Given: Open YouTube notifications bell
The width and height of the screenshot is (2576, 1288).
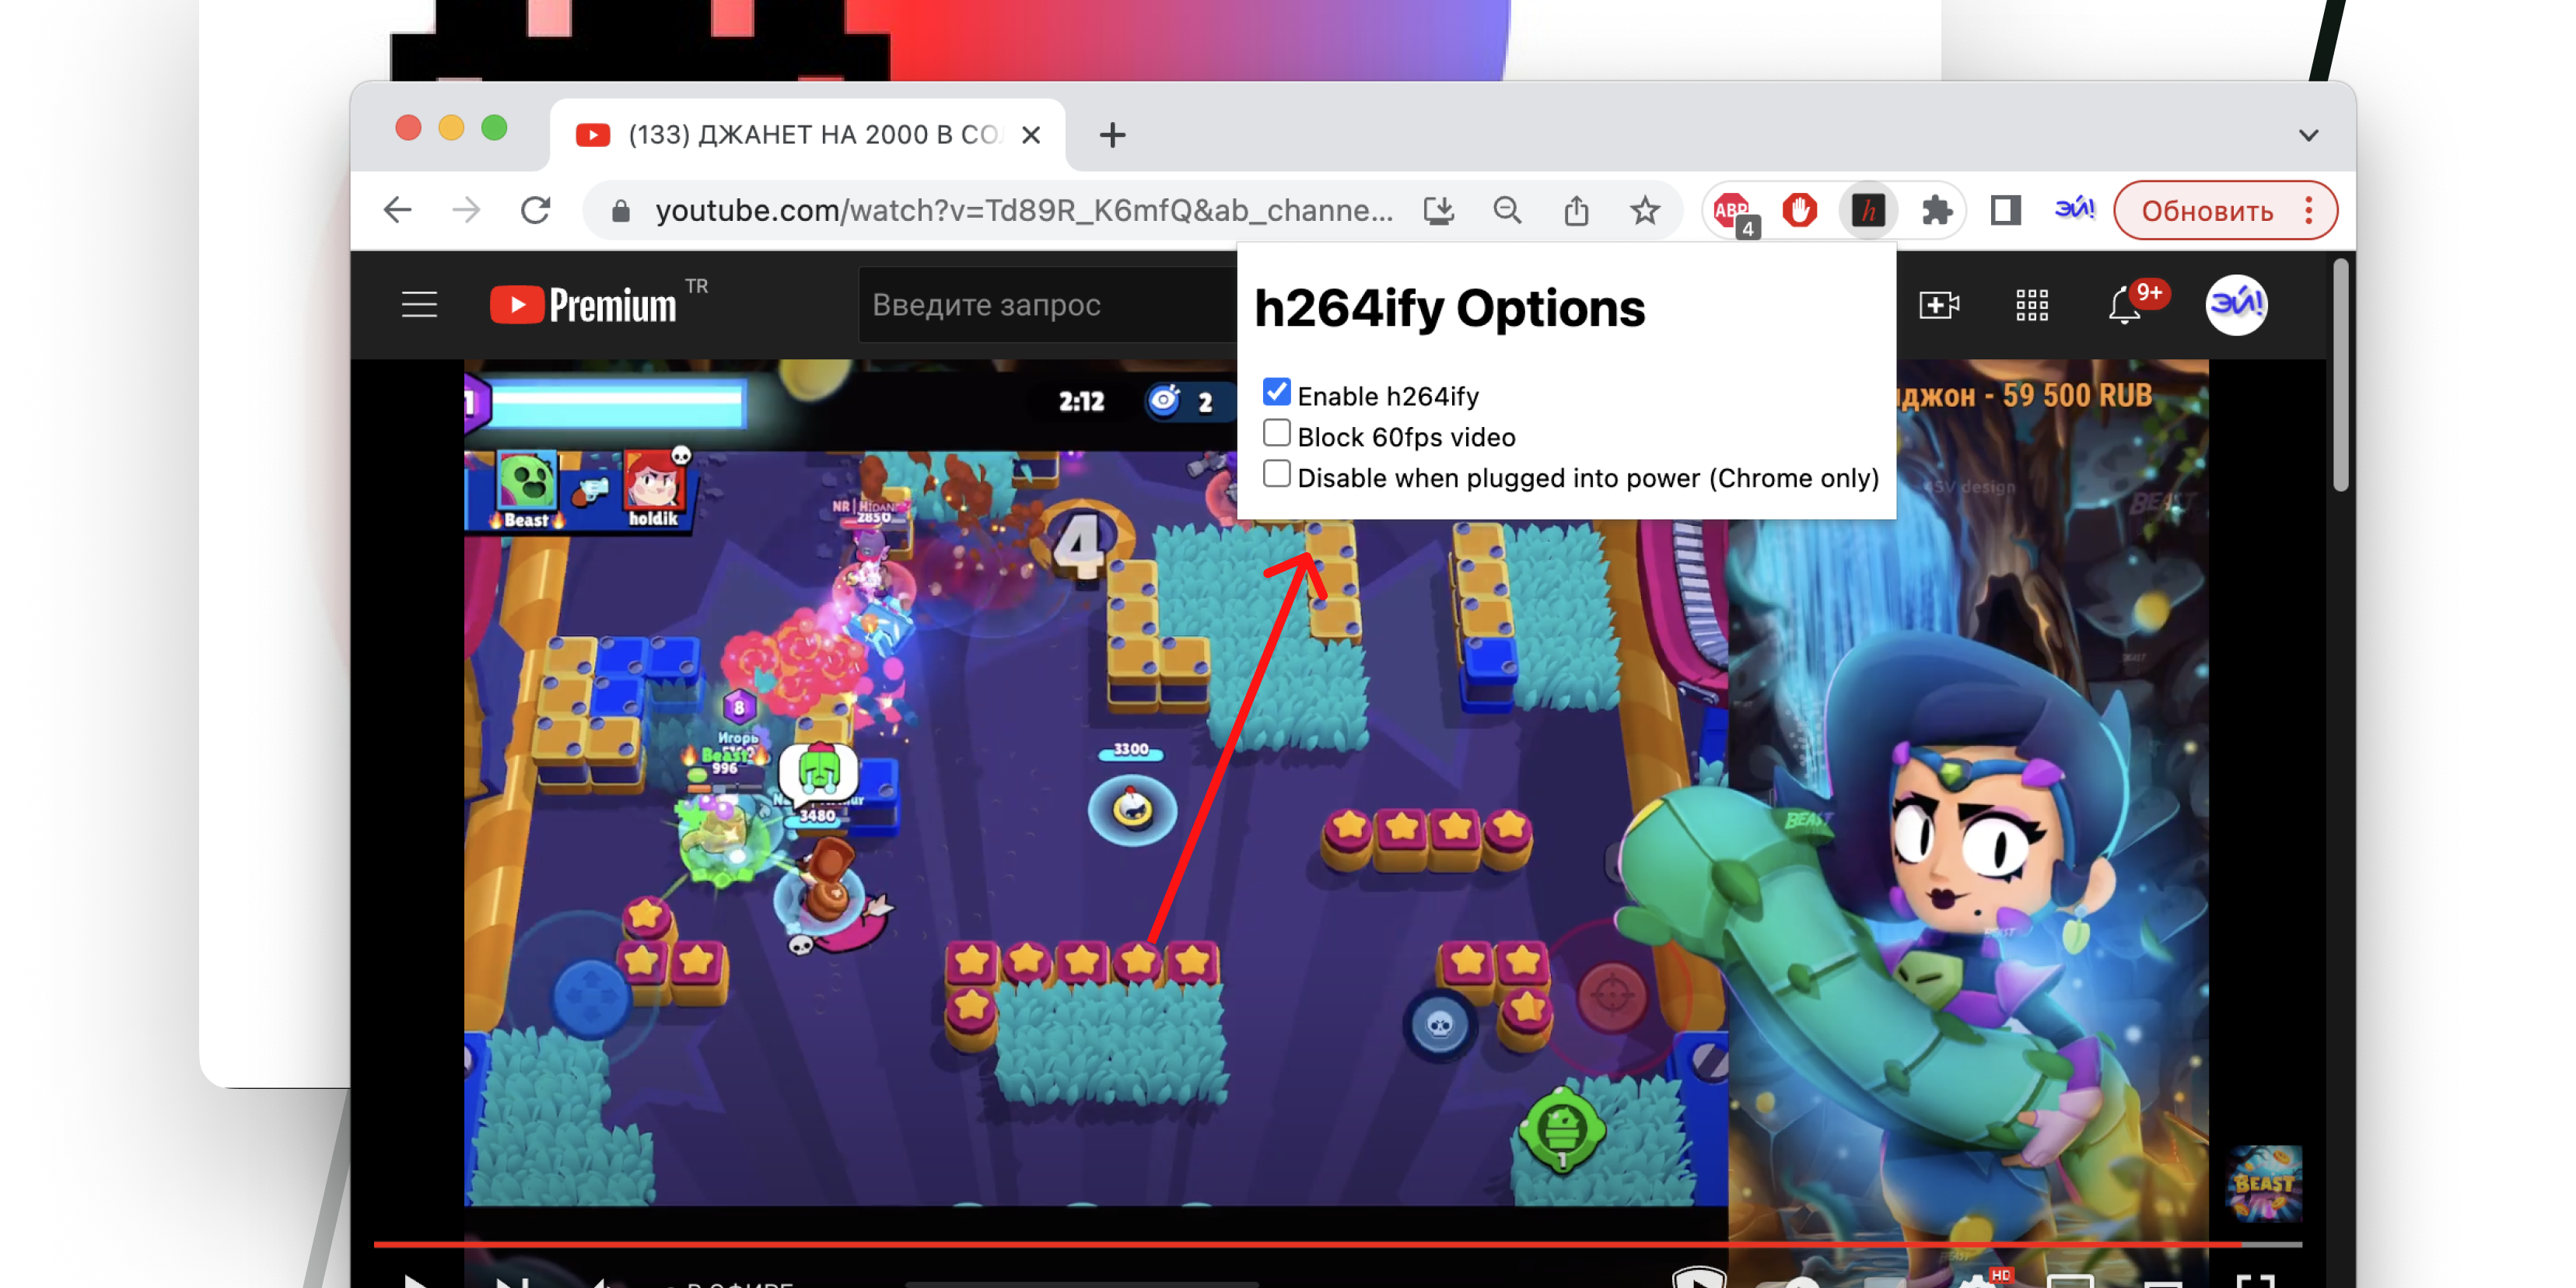Looking at the screenshot, I should [2124, 305].
